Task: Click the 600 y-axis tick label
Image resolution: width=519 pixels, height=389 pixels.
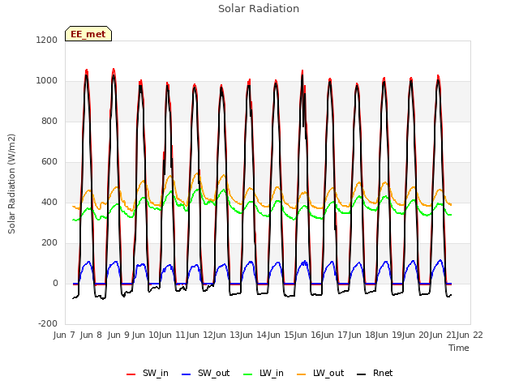Action: click(x=49, y=162)
